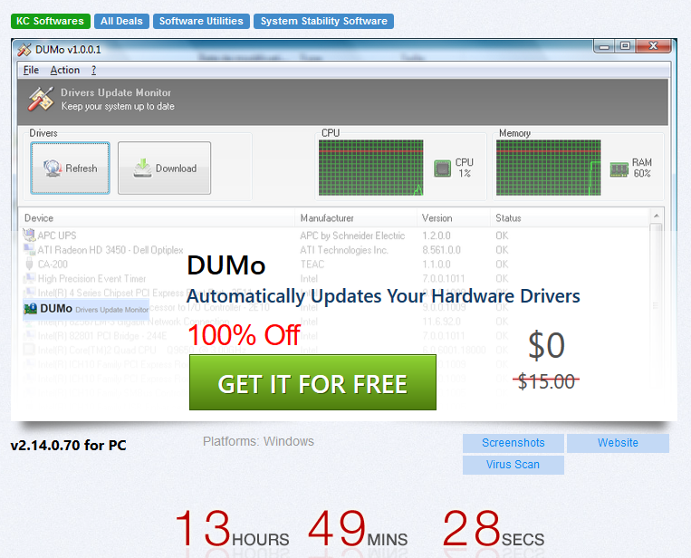Click the v2.14.0.70 for PC text

(68, 445)
